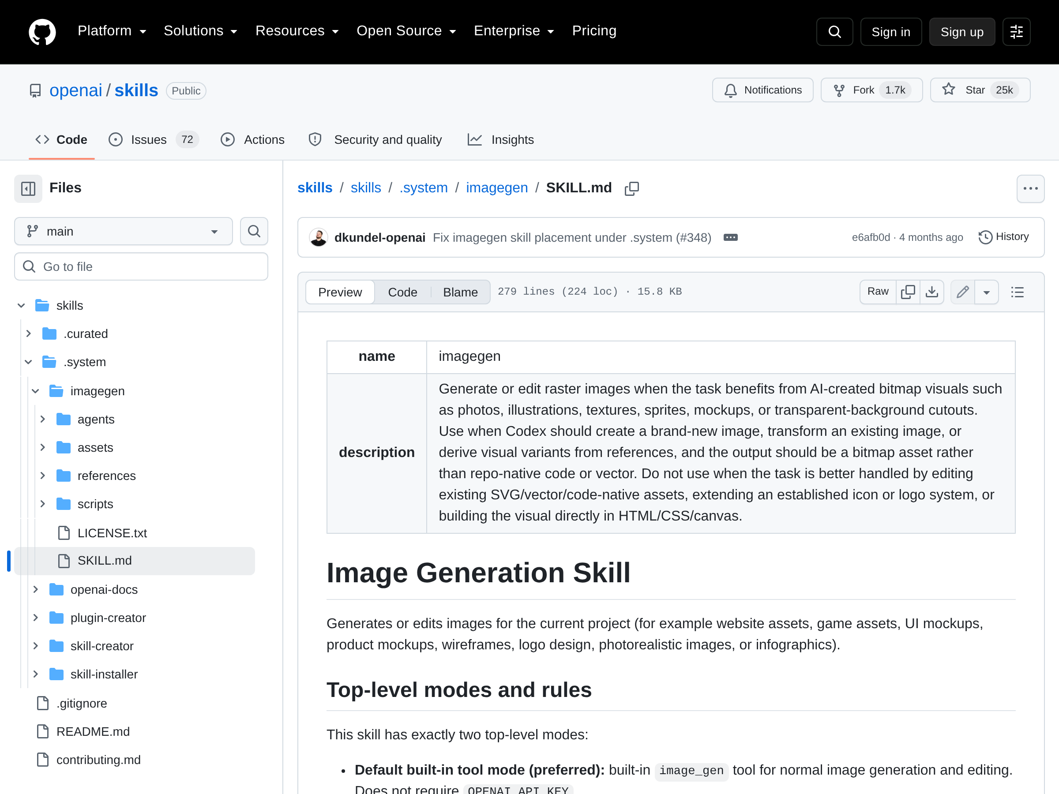Focus the Go to file field

coord(141,266)
